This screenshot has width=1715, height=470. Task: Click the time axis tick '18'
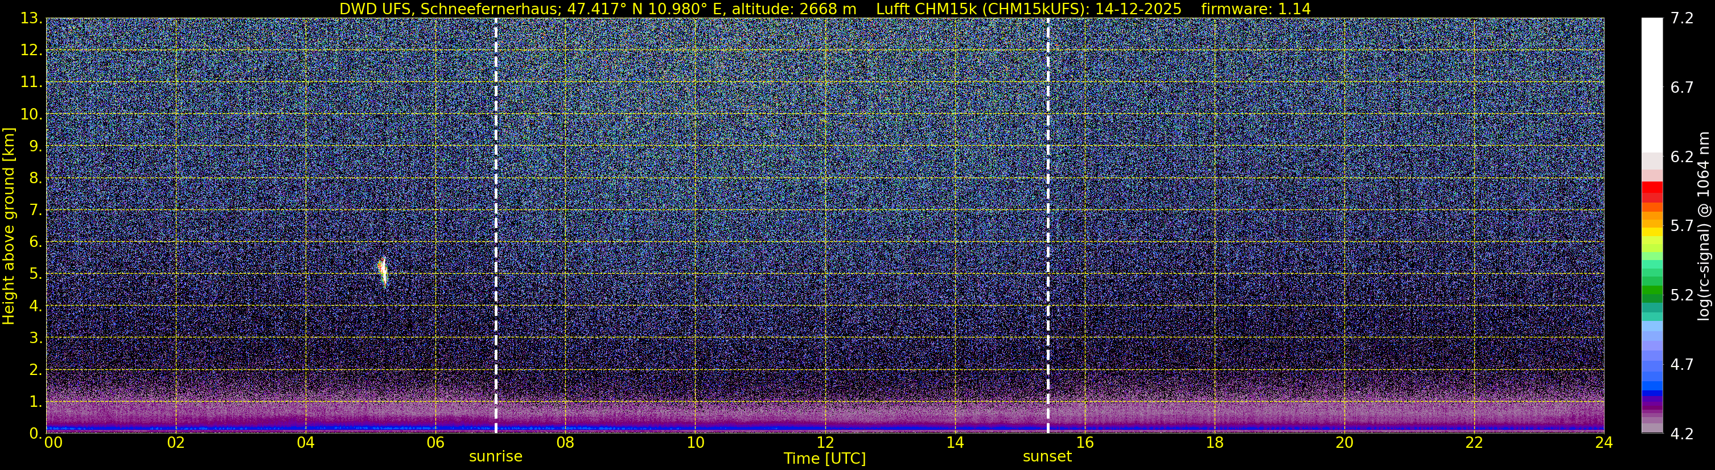coord(1214,443)
